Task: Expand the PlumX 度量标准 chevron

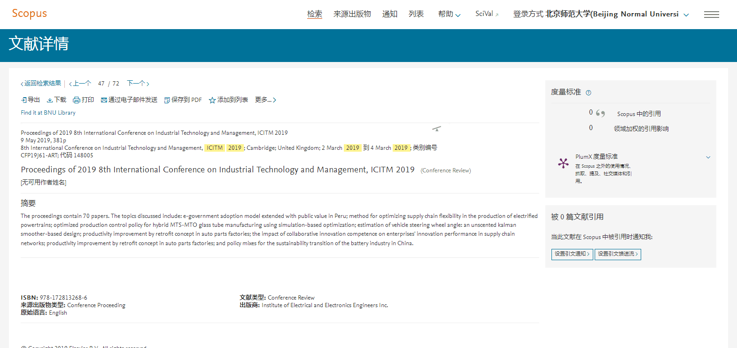Action: (x=708, y=157)
